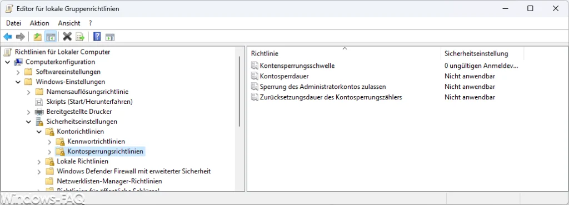The height and width of the screenshot is (205, 569).
Task: Select Sperrung des Administratorkontos zulassen text
Action: (x=323, y=87)
